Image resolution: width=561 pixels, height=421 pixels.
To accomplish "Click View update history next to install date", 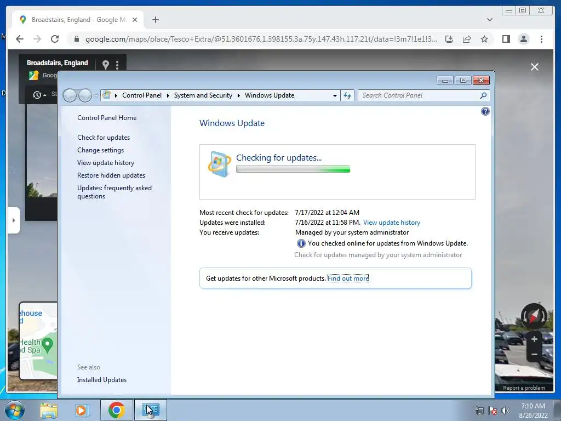I will (x=391, y=223).
